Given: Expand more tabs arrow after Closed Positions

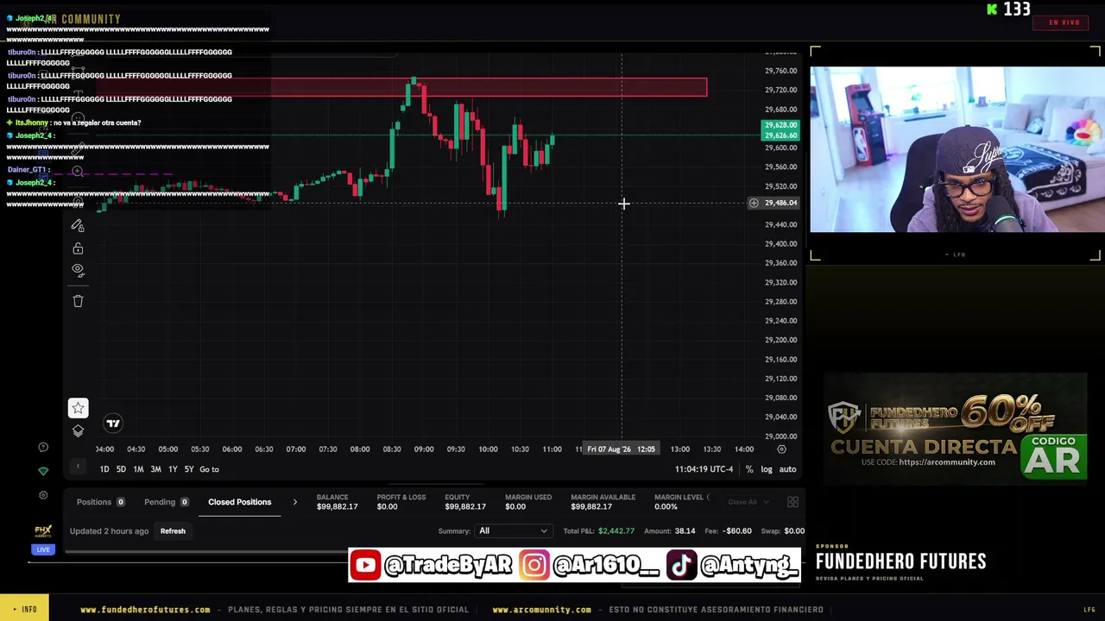Looking at the screenshot, I should (x=294, y=502).
